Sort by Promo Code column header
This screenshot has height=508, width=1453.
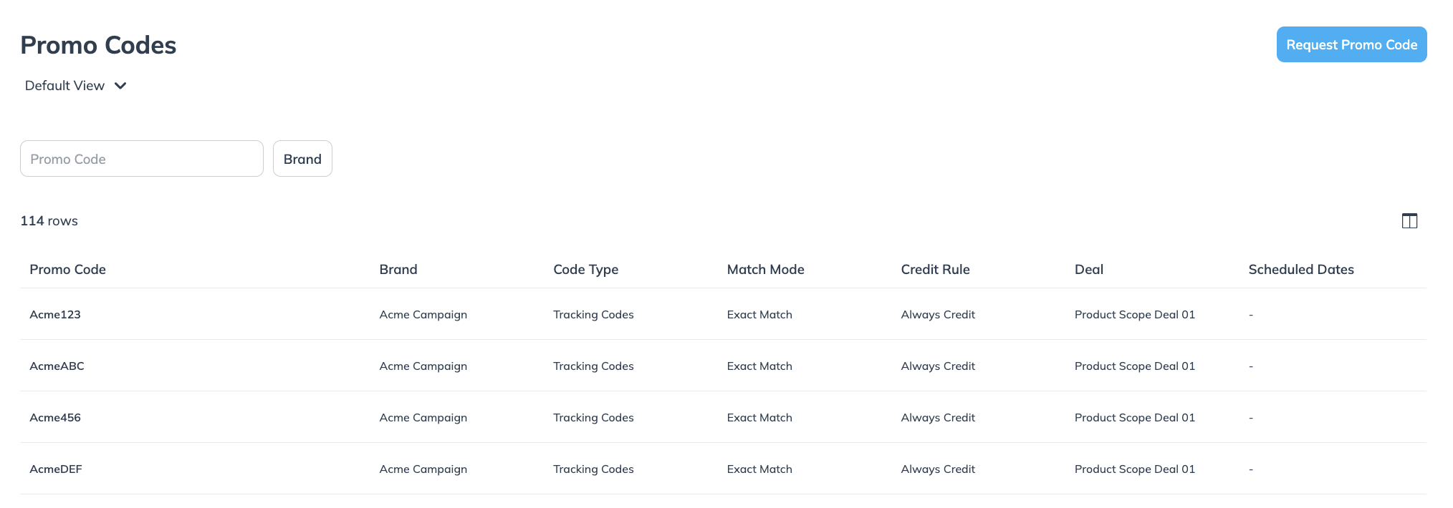pyautogui.click(x=67, y=270)
